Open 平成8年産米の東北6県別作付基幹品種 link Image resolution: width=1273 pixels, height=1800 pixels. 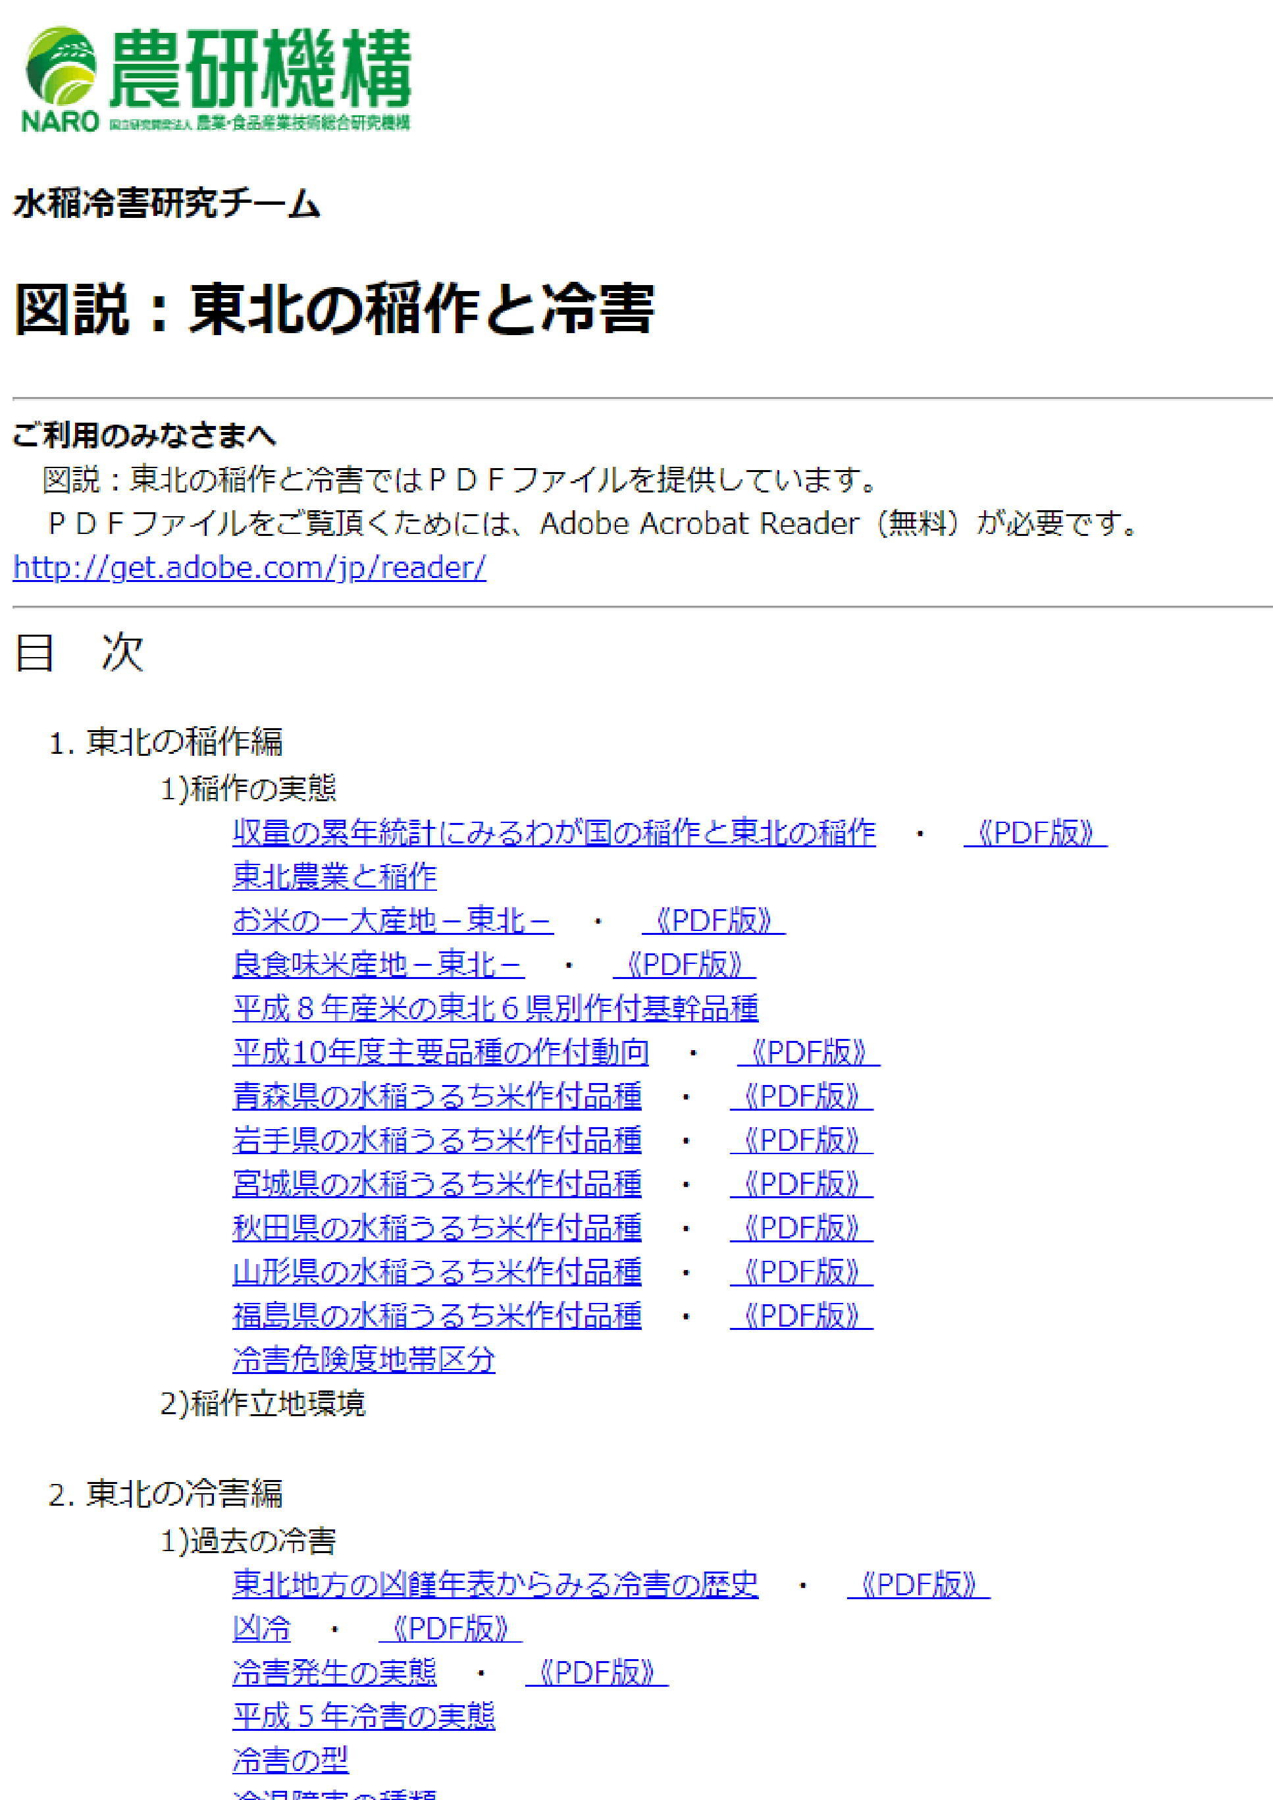[496, 1008]
